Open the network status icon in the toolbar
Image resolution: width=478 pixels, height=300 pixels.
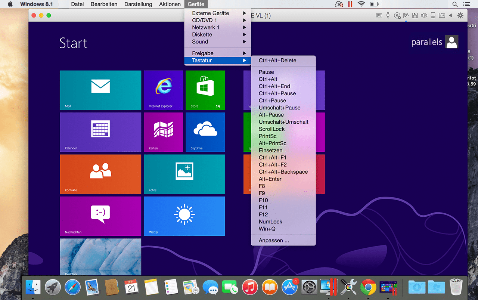[406, 15]
